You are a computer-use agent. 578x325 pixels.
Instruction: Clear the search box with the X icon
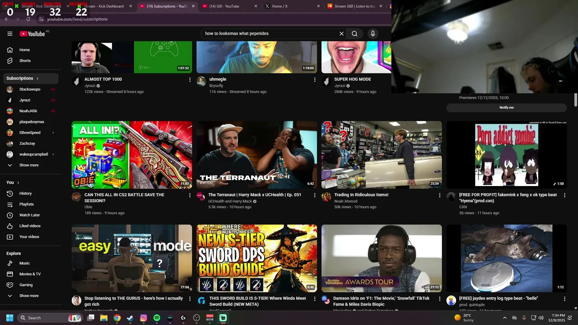coord(341,33)
